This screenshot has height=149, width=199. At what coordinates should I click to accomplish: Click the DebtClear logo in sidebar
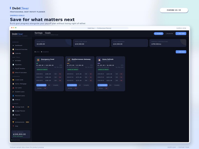[18, 34]
